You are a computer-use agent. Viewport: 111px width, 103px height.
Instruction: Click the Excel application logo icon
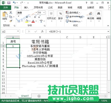coord(4,3)
